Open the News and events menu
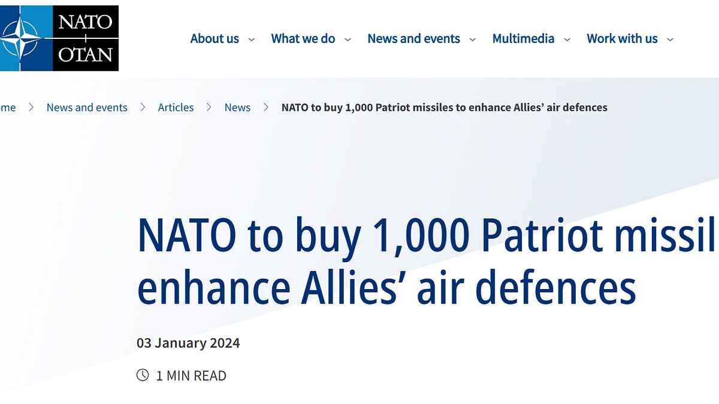The image size is (719, 404). point(414,39)
